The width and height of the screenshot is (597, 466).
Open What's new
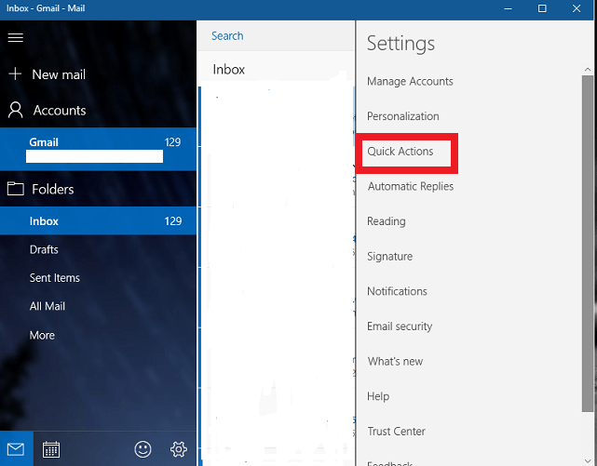[x=395, y=361]
